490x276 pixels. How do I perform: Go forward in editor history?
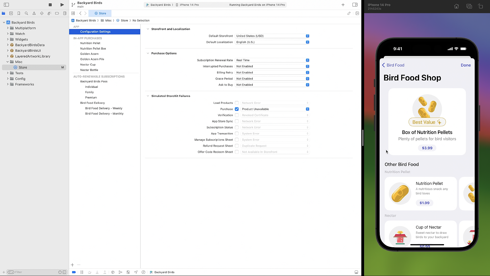click(85, 13)
